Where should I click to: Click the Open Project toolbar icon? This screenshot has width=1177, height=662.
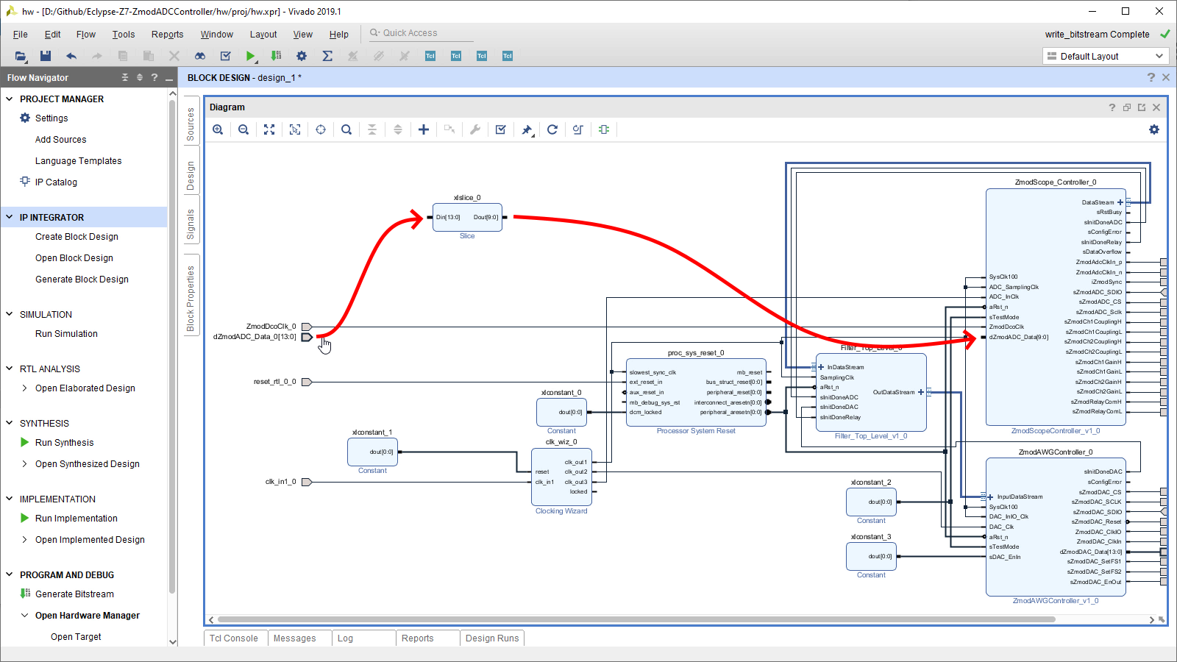point(21,56)
